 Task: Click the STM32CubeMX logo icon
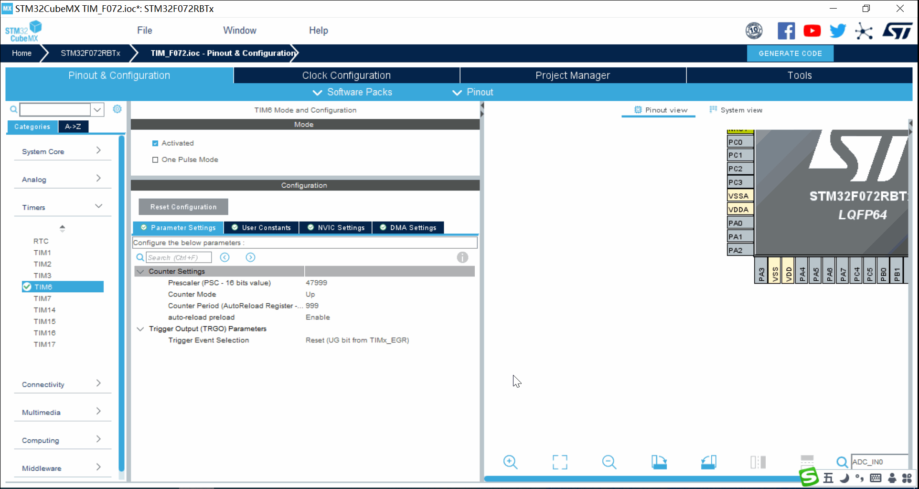pyautogui.click(x=23, y=31)
